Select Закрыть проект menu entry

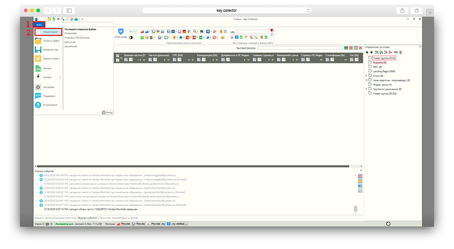coord(48,58)
